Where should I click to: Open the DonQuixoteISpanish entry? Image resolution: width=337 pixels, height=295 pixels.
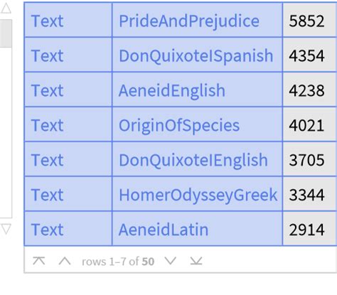click(196, 55)
